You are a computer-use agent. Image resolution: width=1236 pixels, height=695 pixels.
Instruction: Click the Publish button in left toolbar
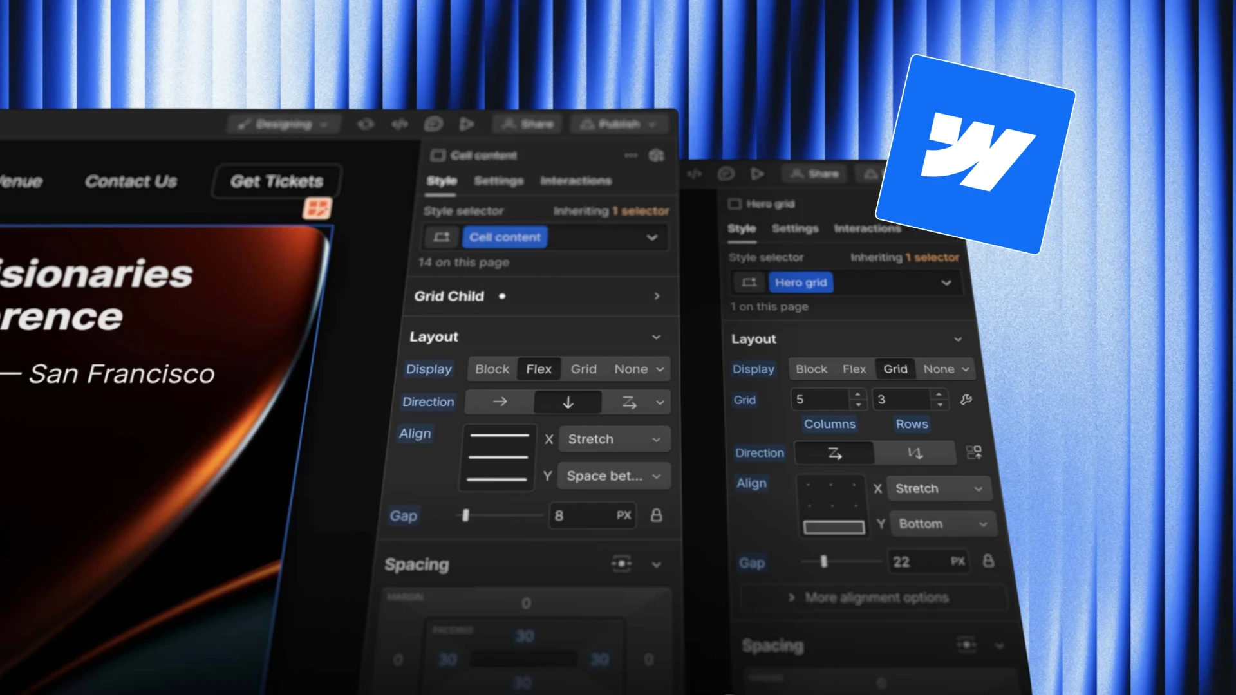[619, 124]
